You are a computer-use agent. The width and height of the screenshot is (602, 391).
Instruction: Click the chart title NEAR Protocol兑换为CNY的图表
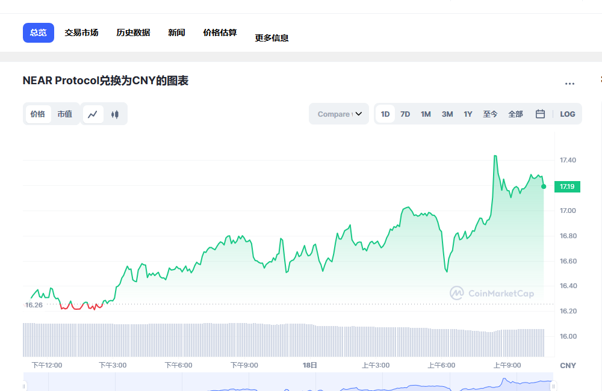tap(105, 81)
